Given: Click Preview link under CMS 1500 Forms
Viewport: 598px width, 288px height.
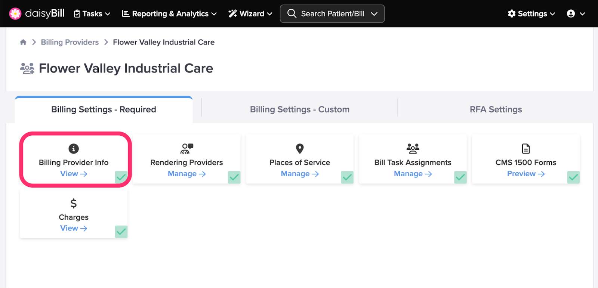Looking at the screenshot, I should [526, 174].
